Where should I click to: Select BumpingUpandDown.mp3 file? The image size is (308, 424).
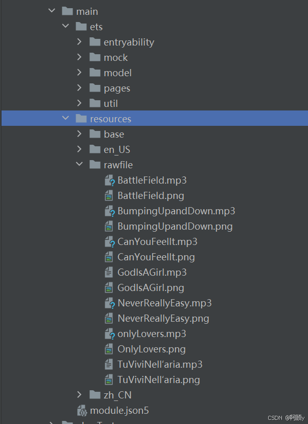176,211
